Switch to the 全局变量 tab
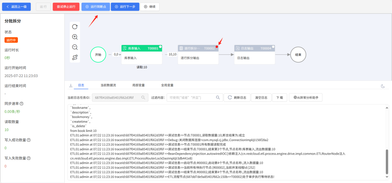 (167, 85)
